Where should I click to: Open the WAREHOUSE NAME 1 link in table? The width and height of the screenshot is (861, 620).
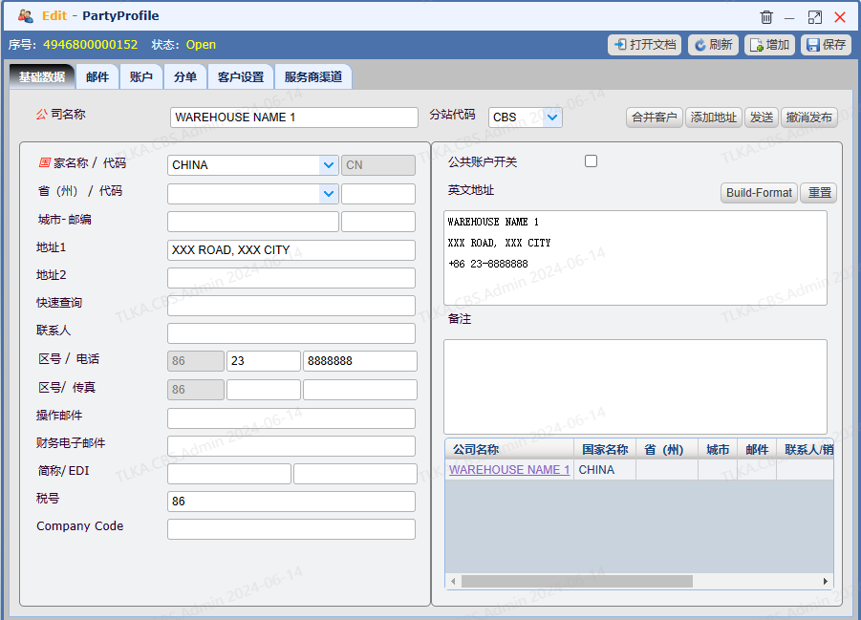[x=509, y=470]
